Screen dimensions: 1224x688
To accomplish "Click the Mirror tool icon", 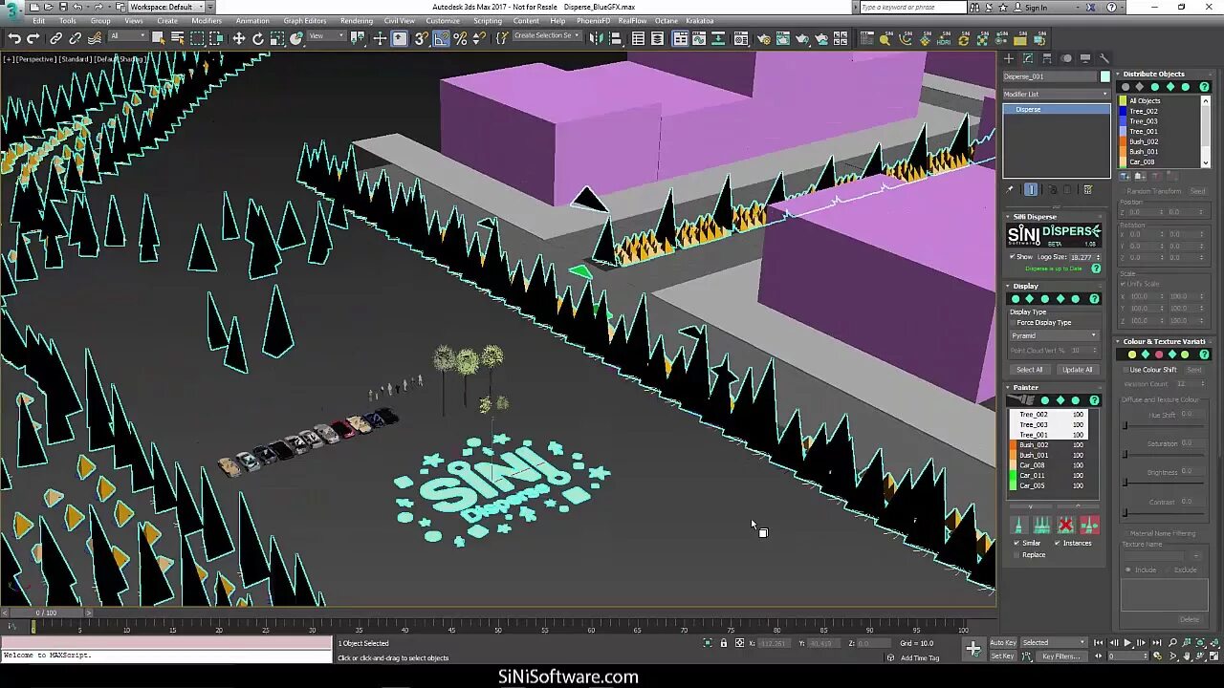I will click(x=596, y=38).
